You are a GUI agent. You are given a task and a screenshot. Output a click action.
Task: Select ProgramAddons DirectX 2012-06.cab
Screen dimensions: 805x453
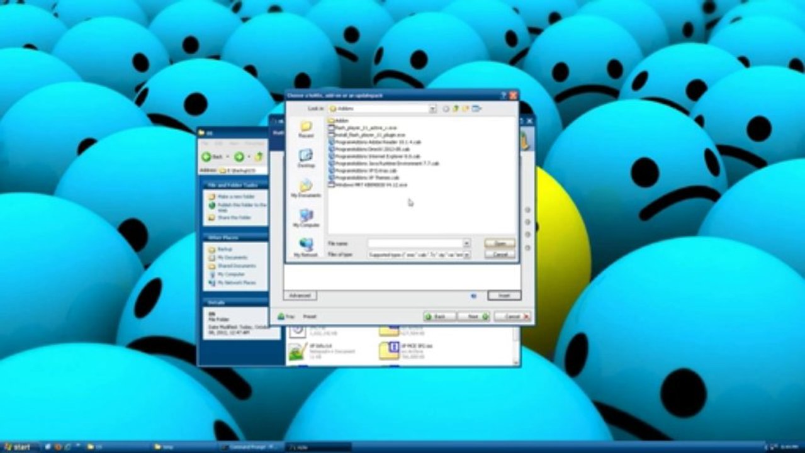point(369,149)
